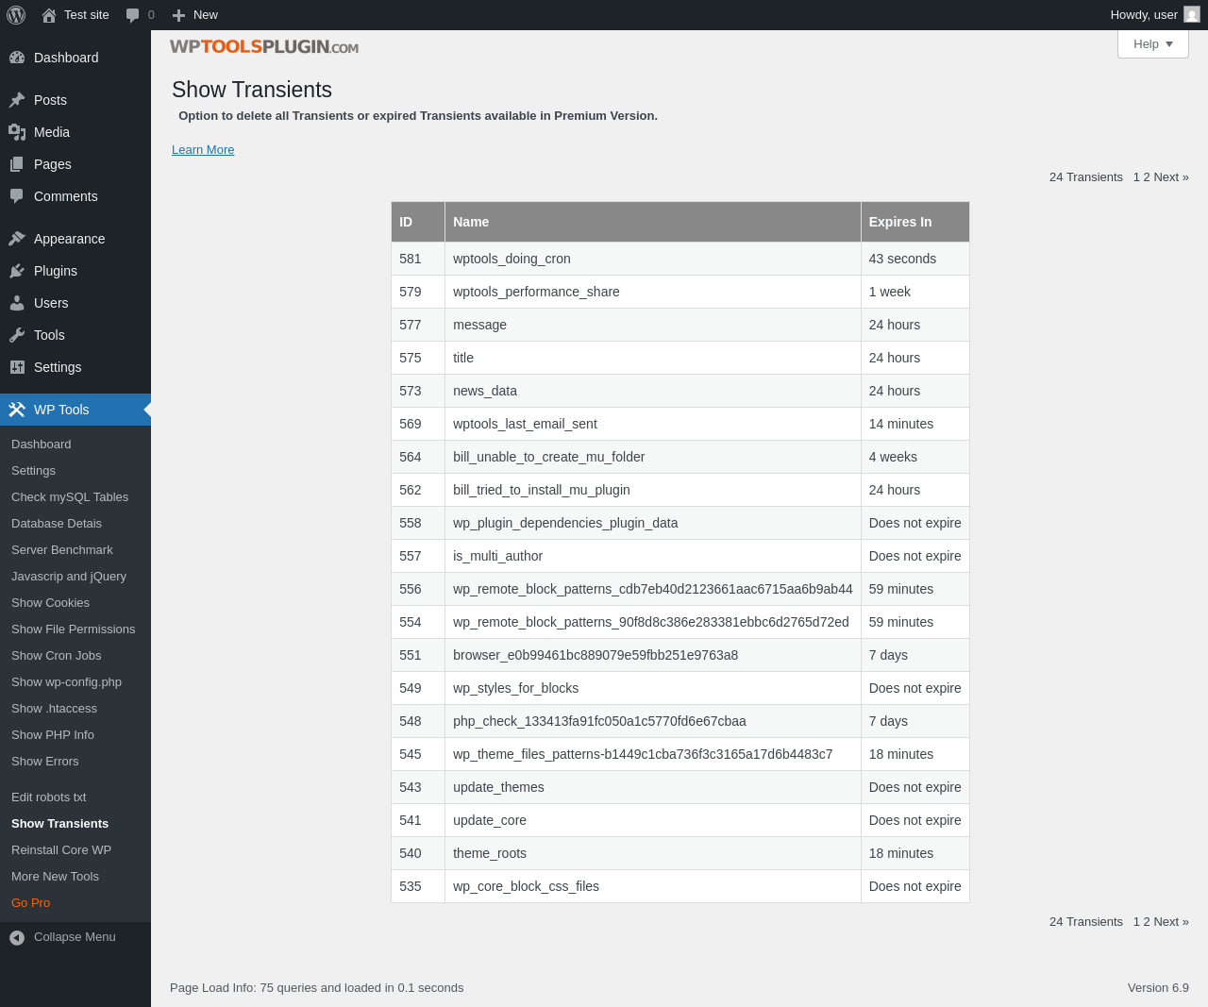The image size is (1208, 1007).
Task: Click the Appearance paintbrush icon
Action: click(x=17, y=239)
